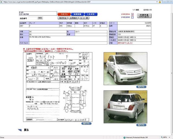Click the red status text '受付は終了しました'

[125, 43]
